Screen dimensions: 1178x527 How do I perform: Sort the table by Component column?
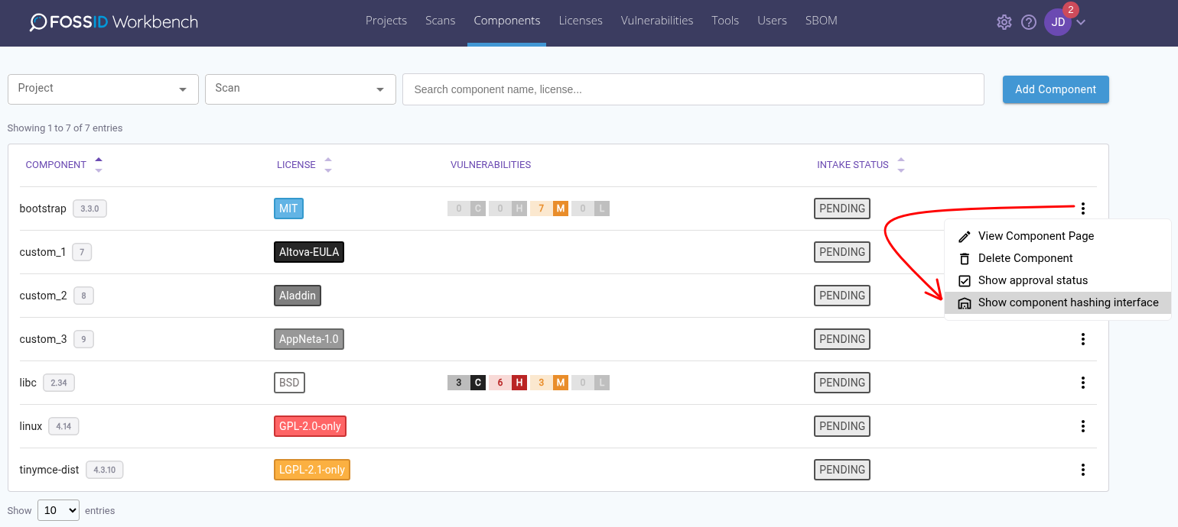click(64, 165)
